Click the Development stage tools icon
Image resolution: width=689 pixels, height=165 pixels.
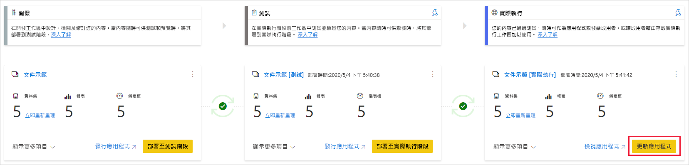pos(14,13)
